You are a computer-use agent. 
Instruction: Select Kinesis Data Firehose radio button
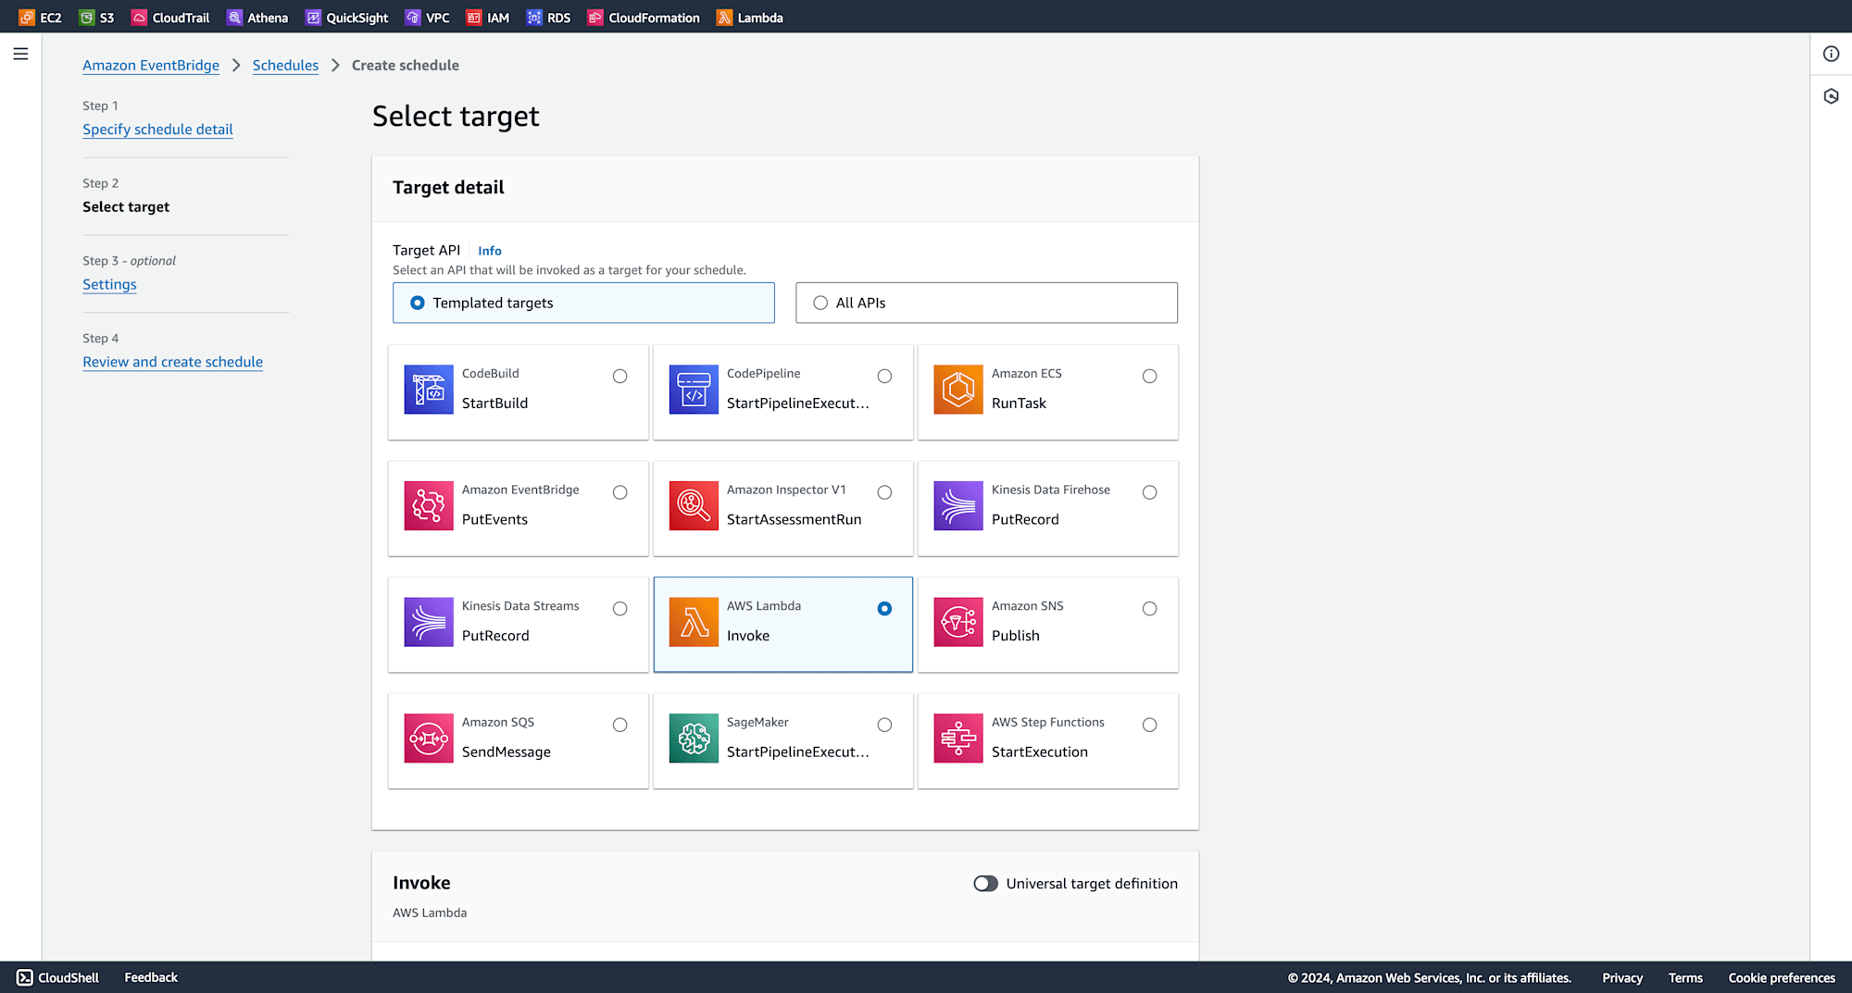1149,492
